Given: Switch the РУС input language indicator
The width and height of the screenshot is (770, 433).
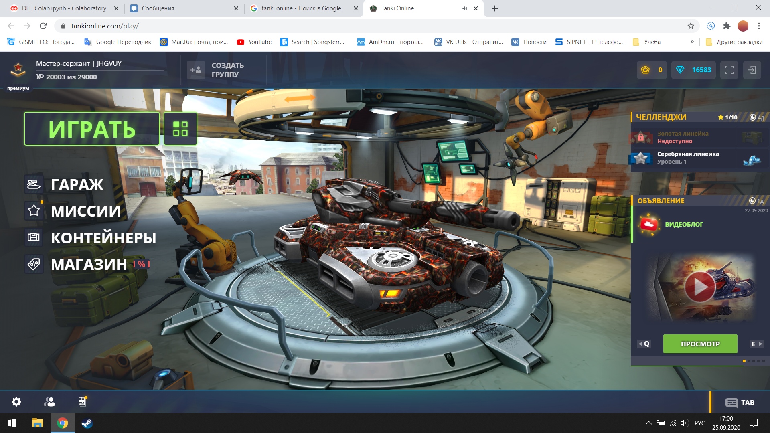Looking at the screenshot, I should [700, 423].
